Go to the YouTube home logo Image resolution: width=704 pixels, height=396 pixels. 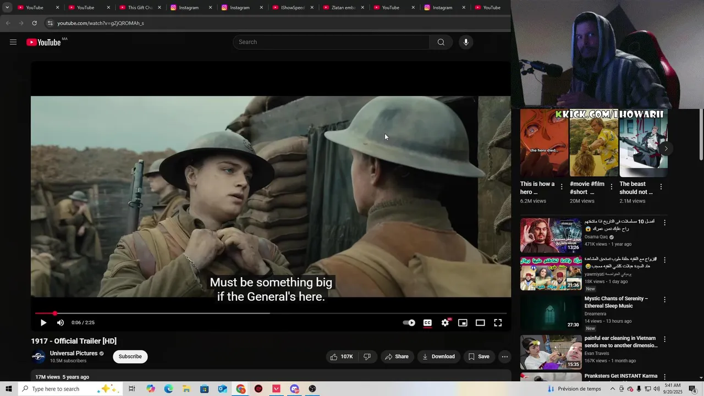click(43, 42)
